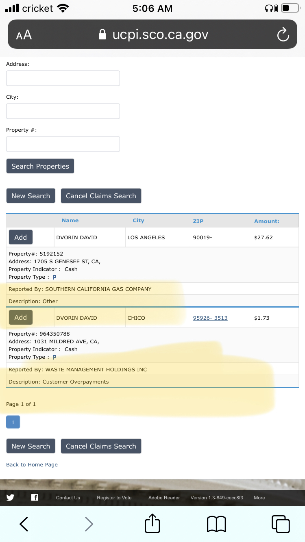The height and width of the screenshot is (542, 305).
Task: Click the lower New Search button
Action: (30, 446)
